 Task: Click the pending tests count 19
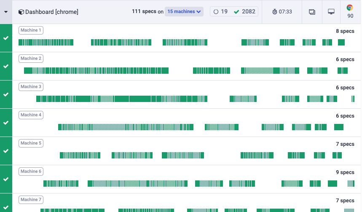[221, 11]
